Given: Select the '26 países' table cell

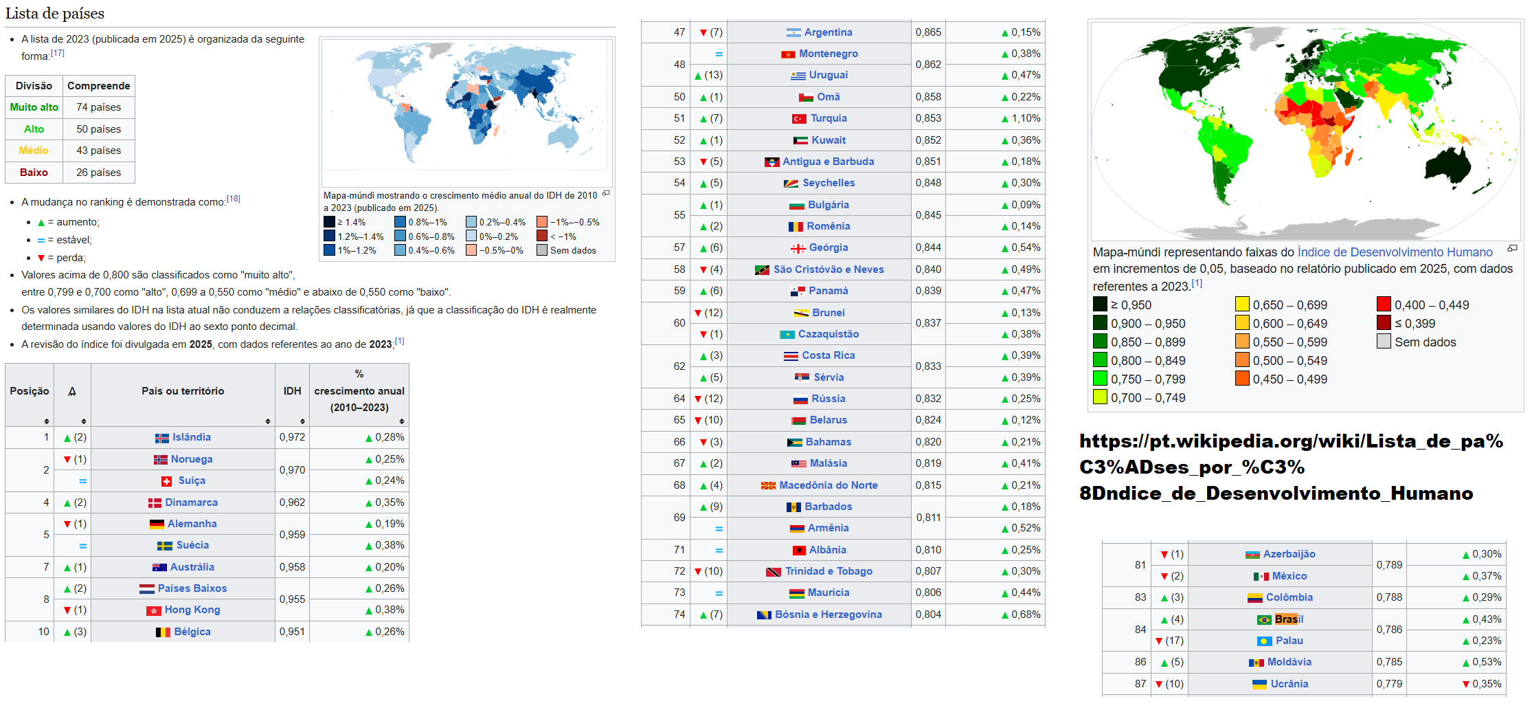Looking at the screenshot, I should (98, 173).
